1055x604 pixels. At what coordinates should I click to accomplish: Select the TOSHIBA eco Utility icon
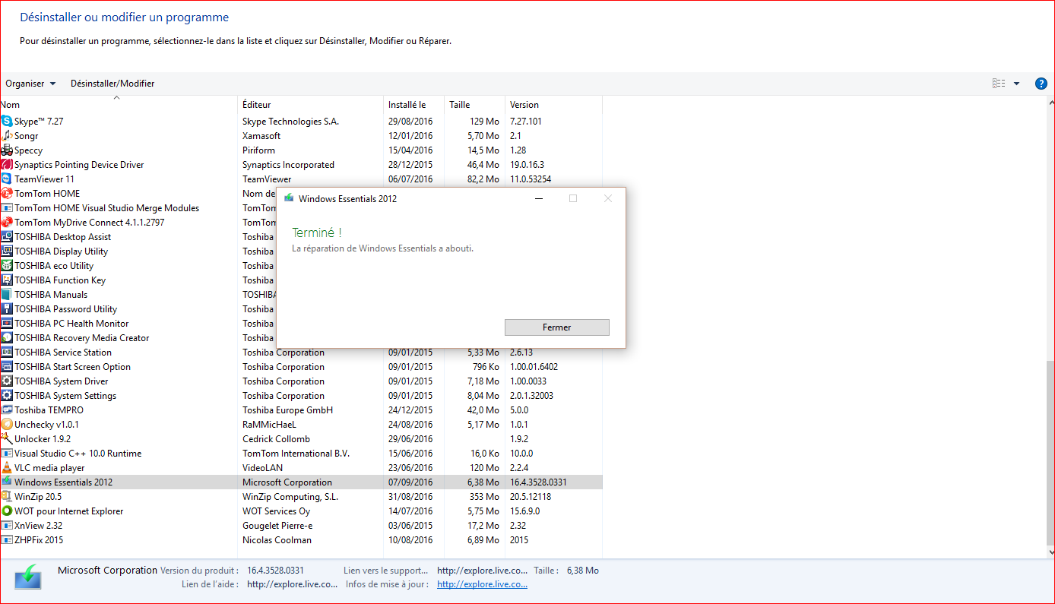coord(7,266)
